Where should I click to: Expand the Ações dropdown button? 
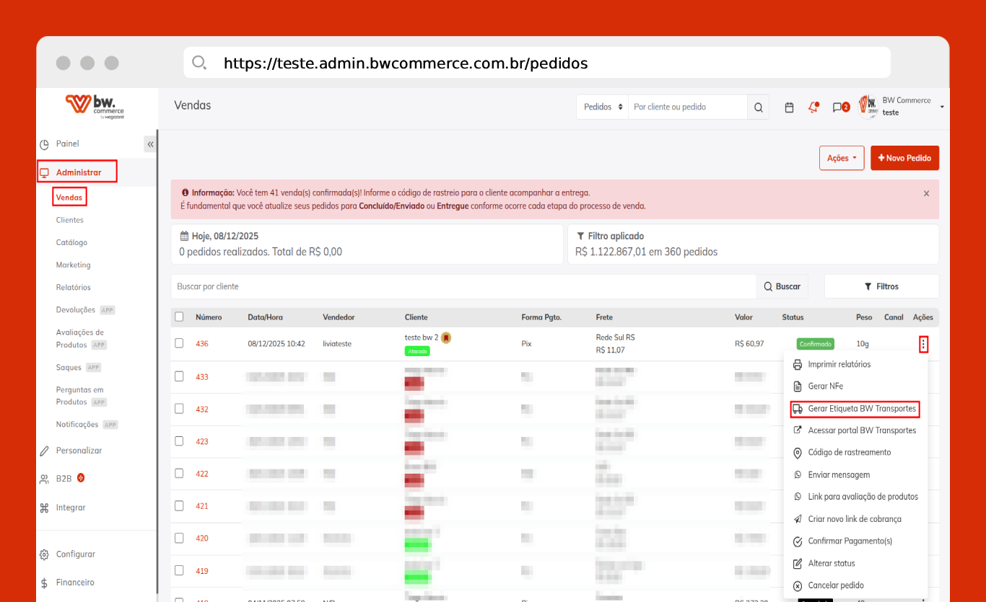pyautogui.click(x=841, y=158)
